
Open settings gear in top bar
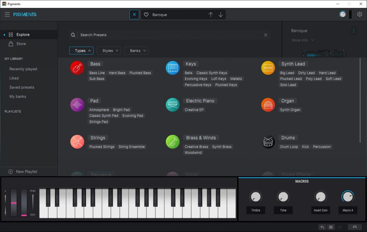click(x=360, y=14)
